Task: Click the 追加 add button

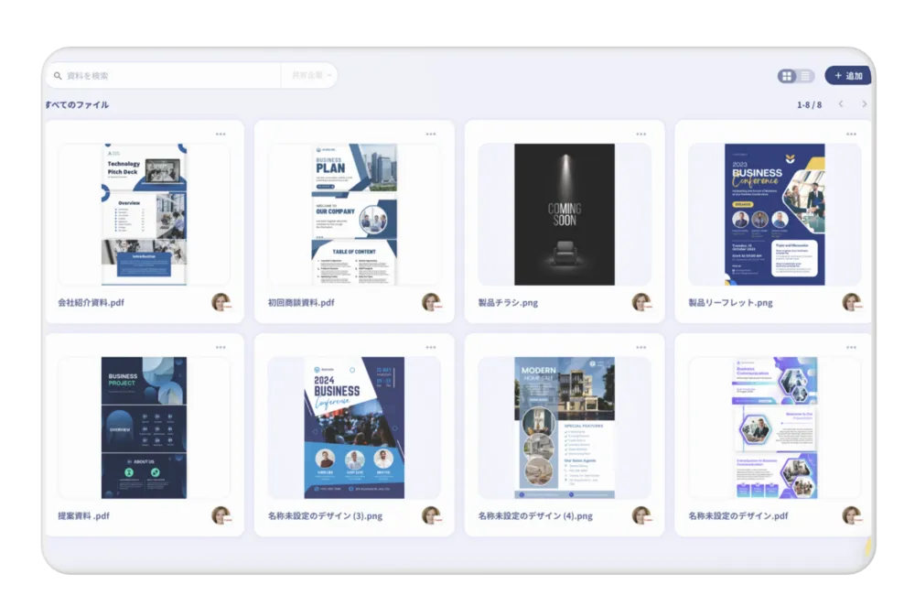Action: [x=847, y=76]
